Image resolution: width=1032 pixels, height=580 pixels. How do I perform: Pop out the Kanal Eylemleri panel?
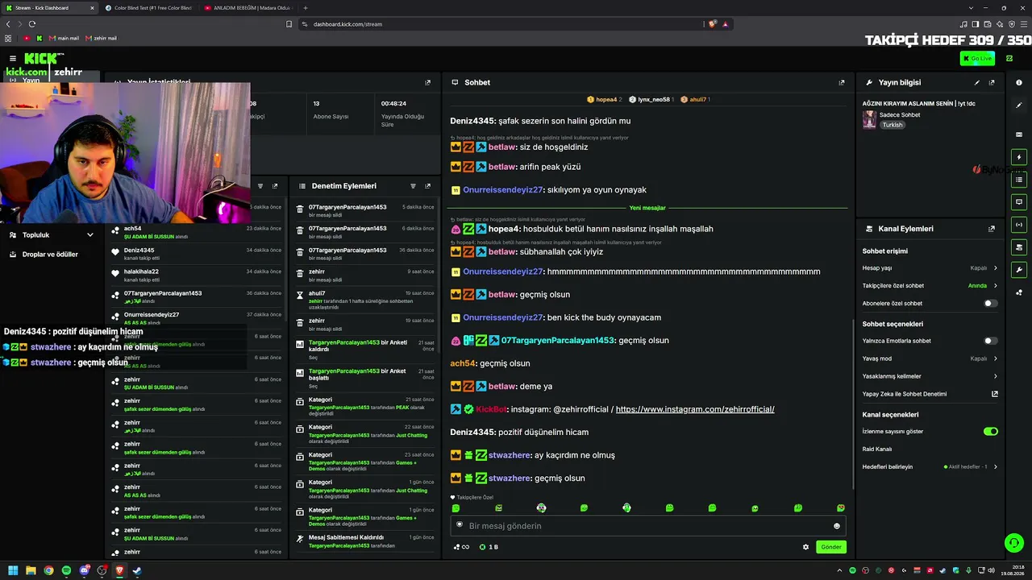(x=992, y=229)
